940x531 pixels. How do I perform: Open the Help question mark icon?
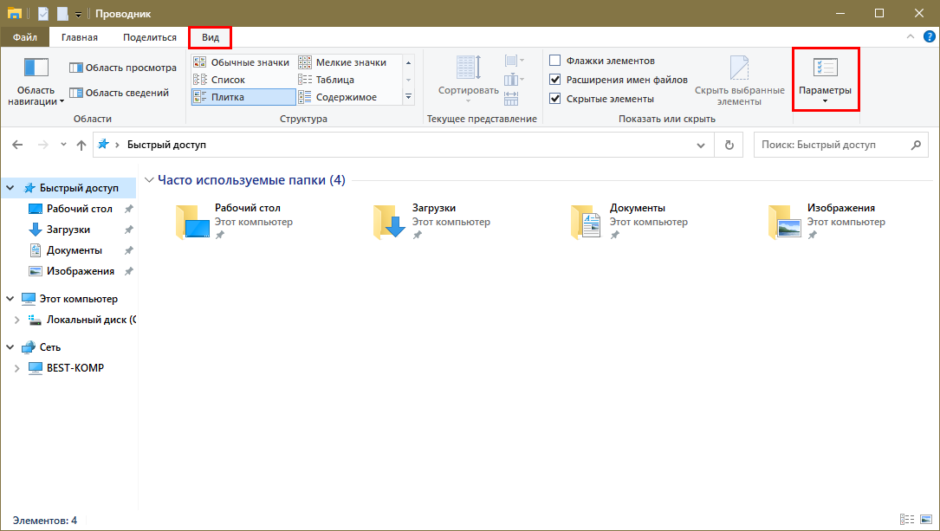pos(929,36)
